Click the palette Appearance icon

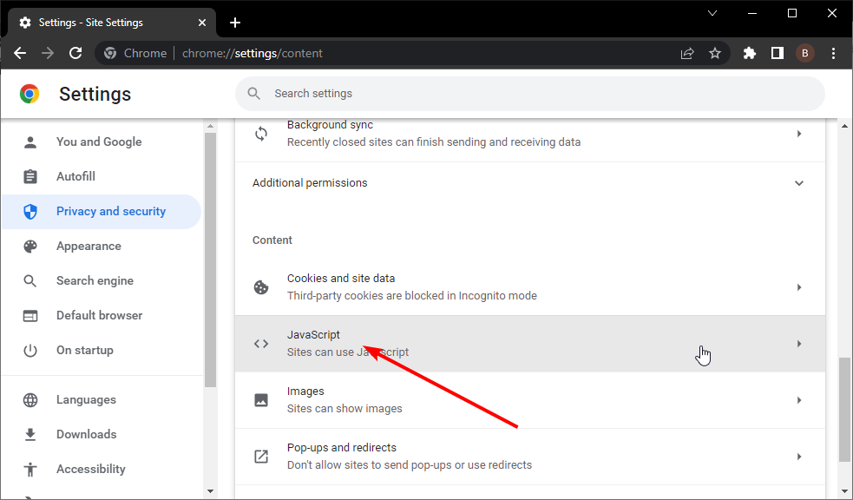[30, 246]
